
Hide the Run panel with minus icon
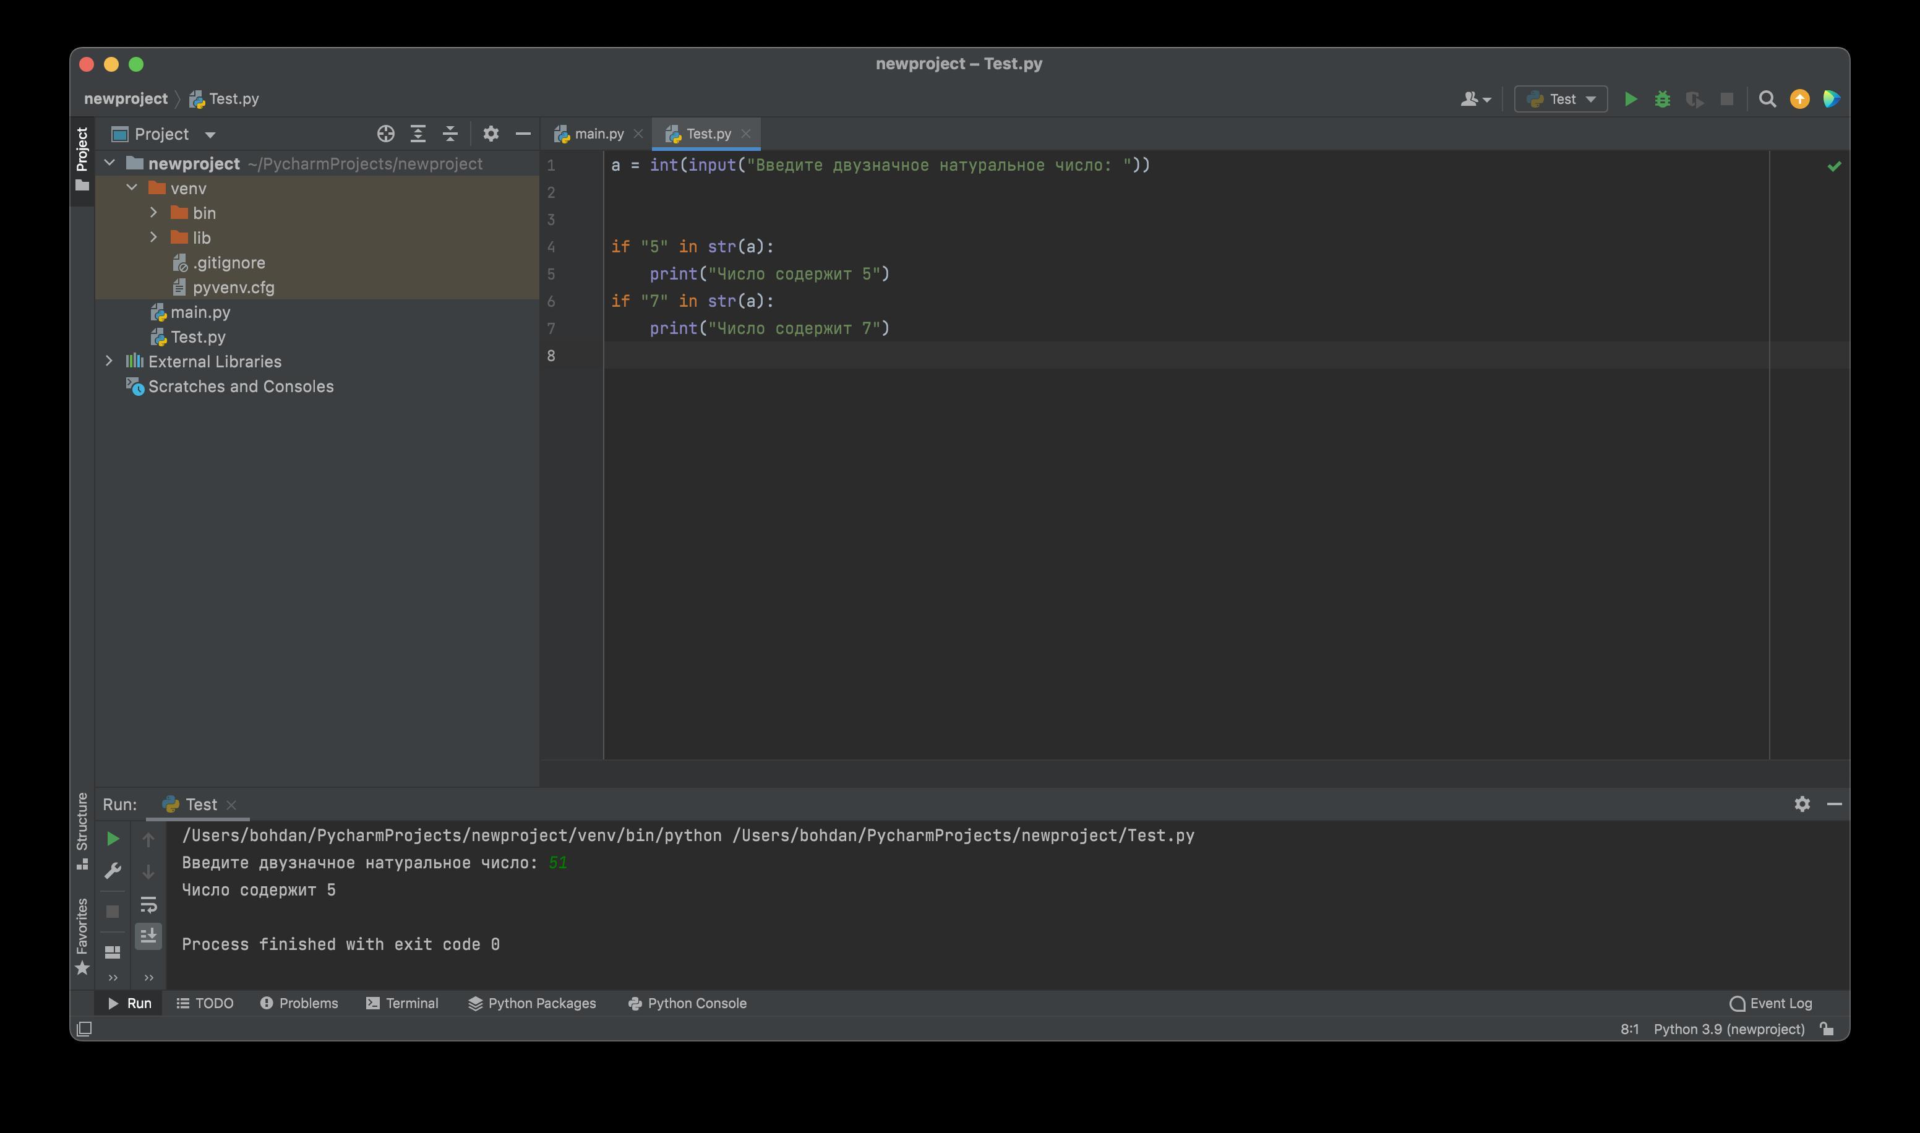pos(1834,804)
